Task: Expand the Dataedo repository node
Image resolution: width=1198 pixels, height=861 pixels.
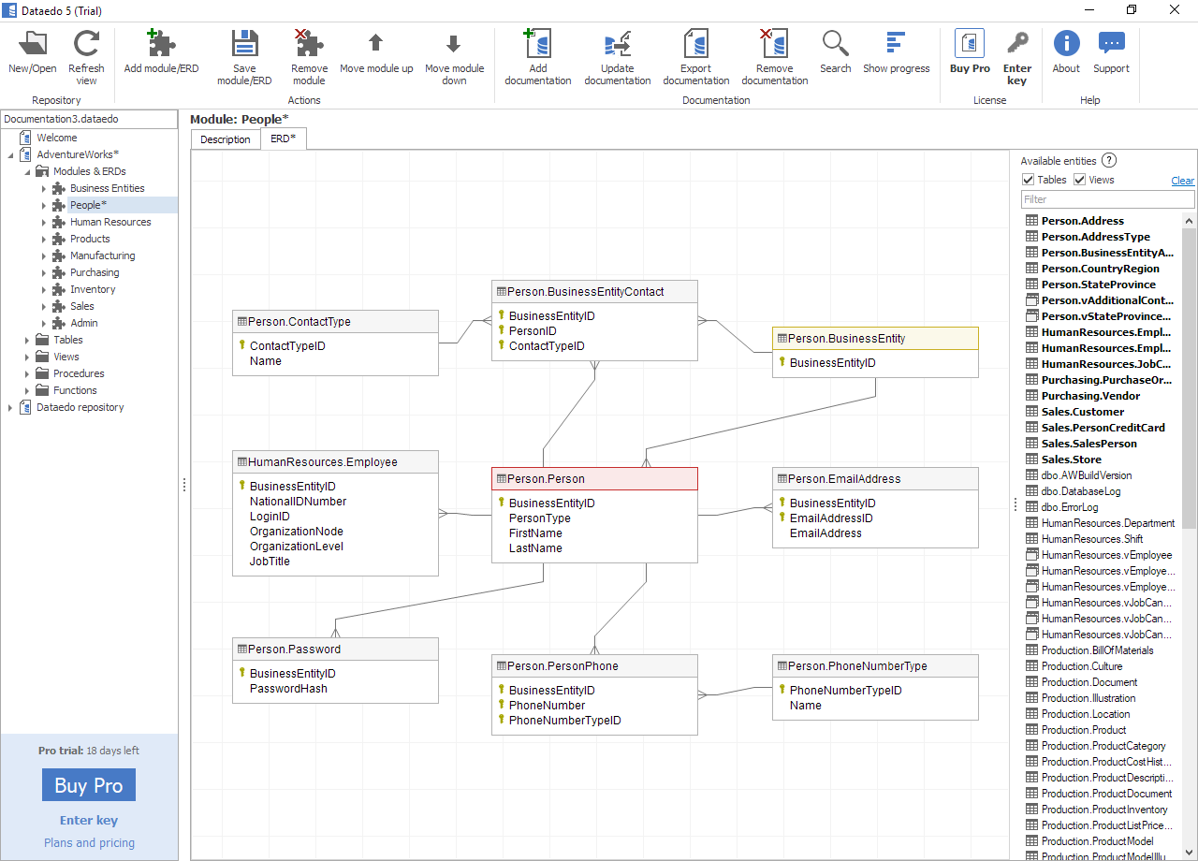Action: pyautogui.click(x=10, y=407)
